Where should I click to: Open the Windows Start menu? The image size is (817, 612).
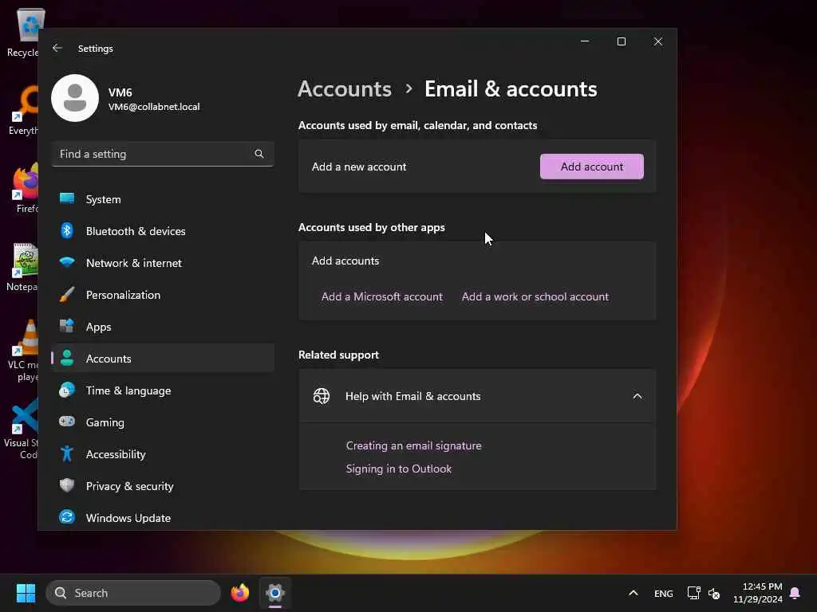click(x=26, y=593)
